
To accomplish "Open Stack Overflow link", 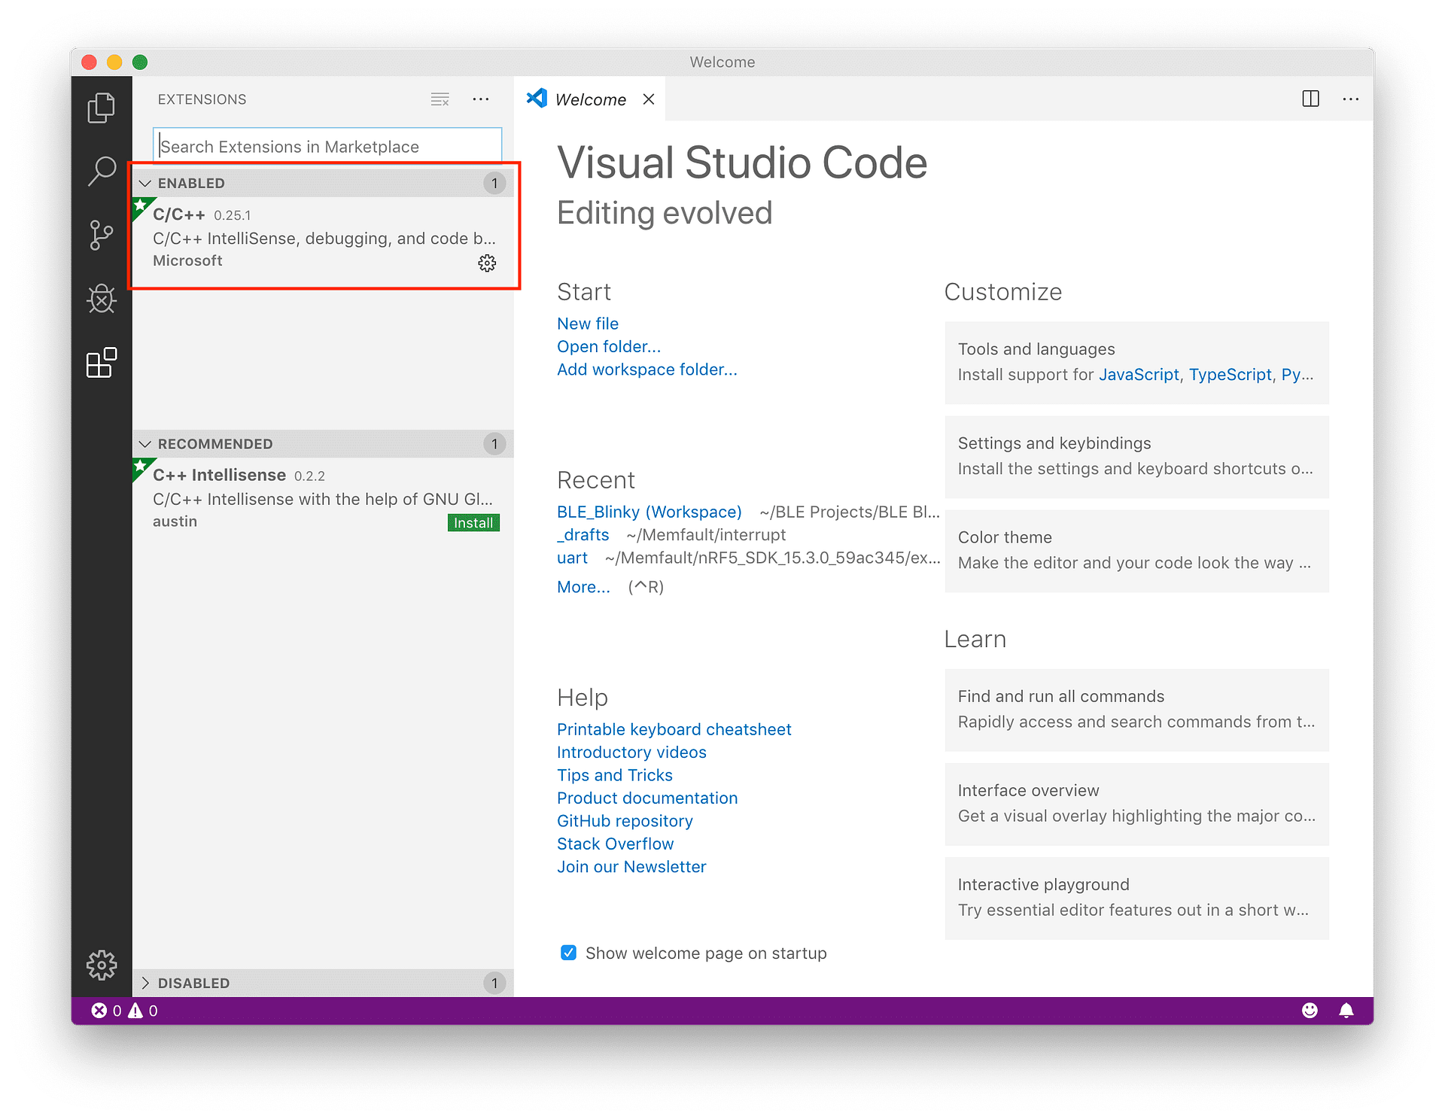I will 616,844.
